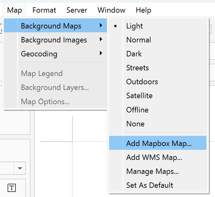Viewport: 215px width, 197px height.
Task: Open Background Layers... menu entry
Action: 55,87
